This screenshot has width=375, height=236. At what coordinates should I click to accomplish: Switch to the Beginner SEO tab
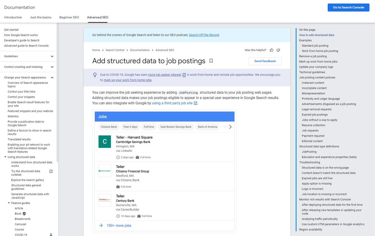point(69,17)
